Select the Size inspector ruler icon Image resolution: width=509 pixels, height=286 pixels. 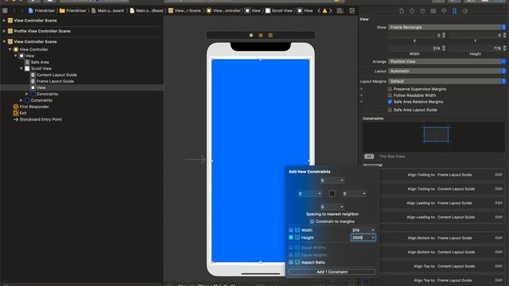(x=454, y=10)
